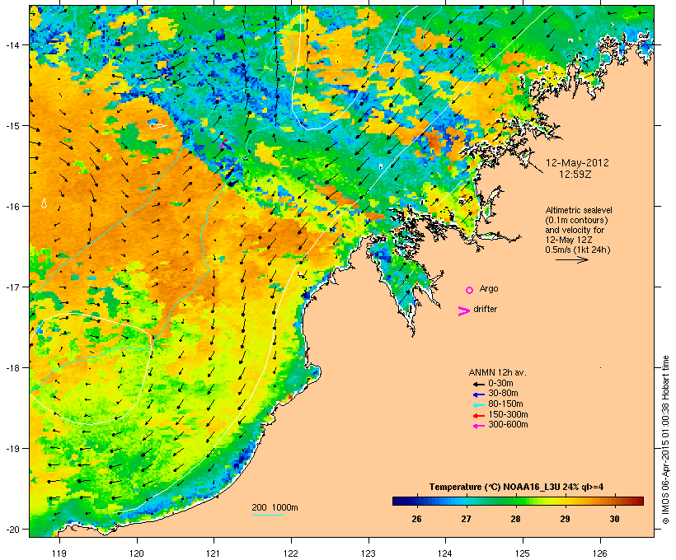Click the green 28 degree area of colorbar
The height and width of the screenshot is (560, 676).
click(515, 501)
